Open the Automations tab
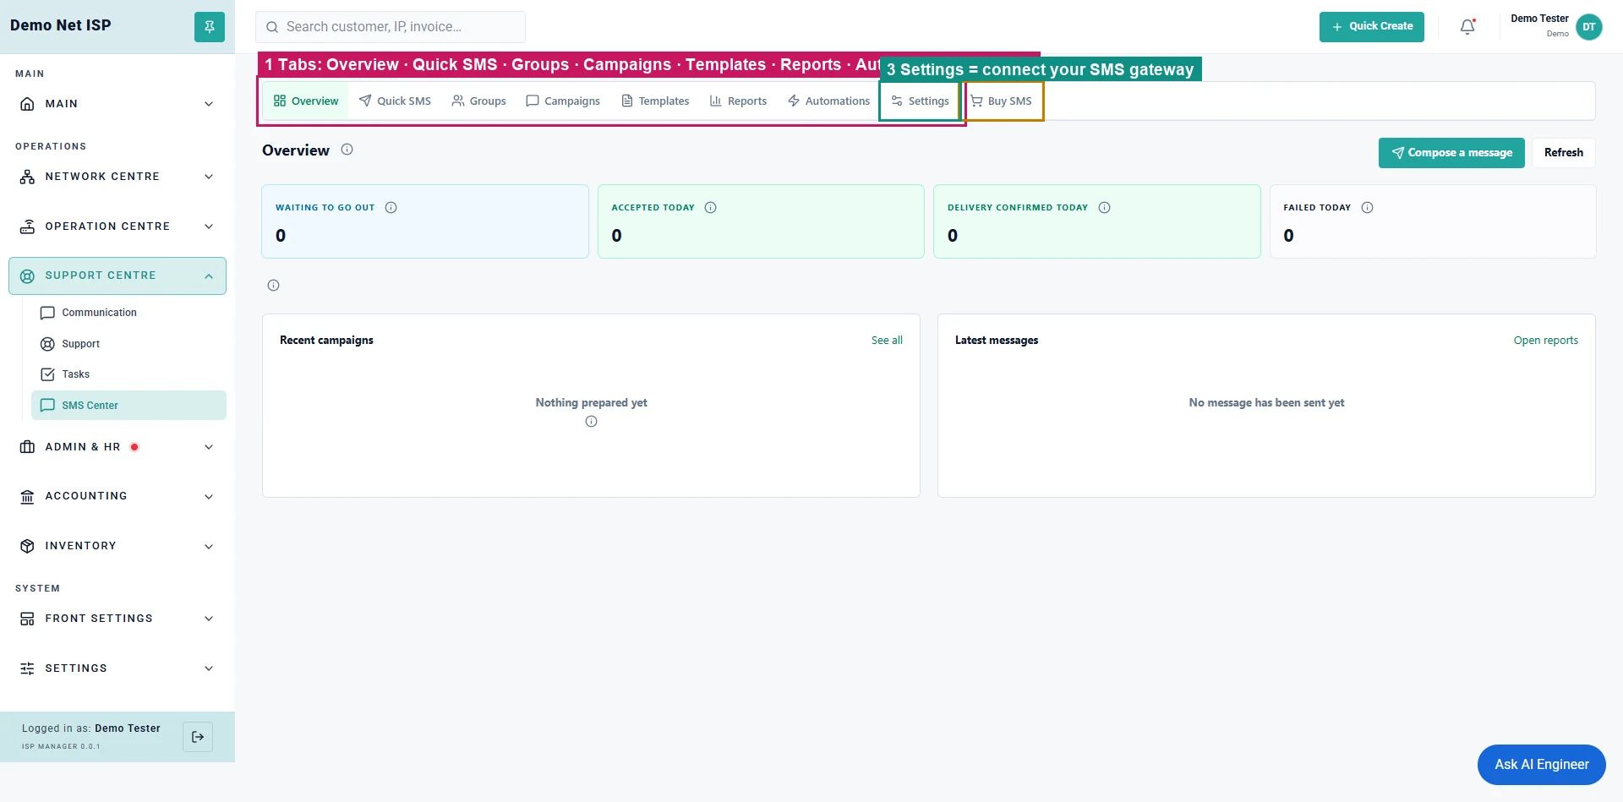This screenshot has height=802, width=1623. tap(828, 101)
